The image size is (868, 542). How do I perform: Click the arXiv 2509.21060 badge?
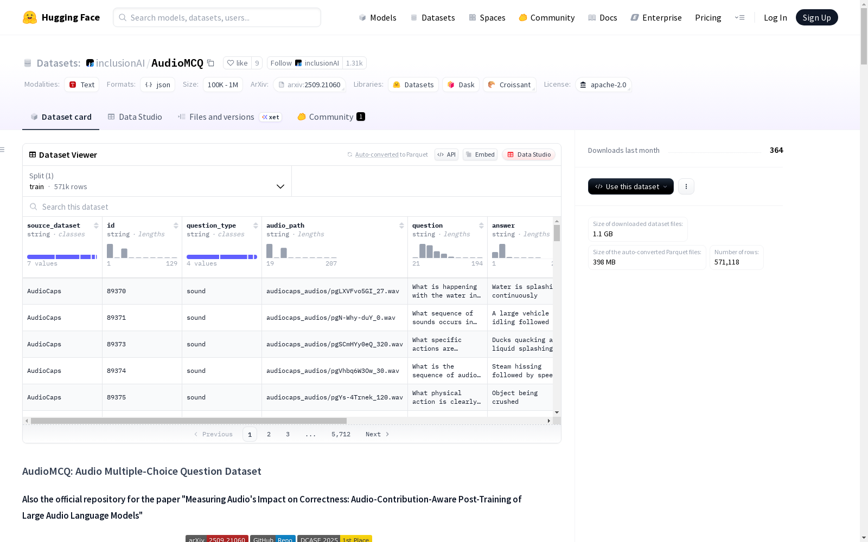(217, 539)
